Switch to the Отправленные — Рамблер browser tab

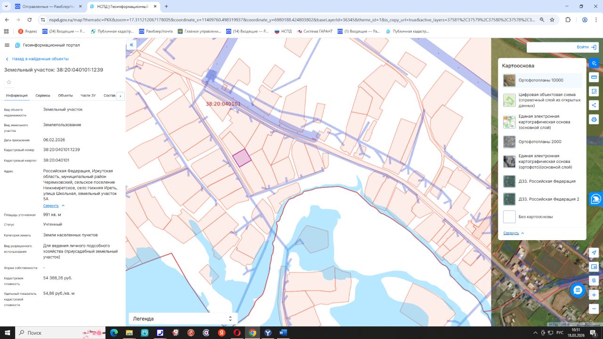pos(48,7)
